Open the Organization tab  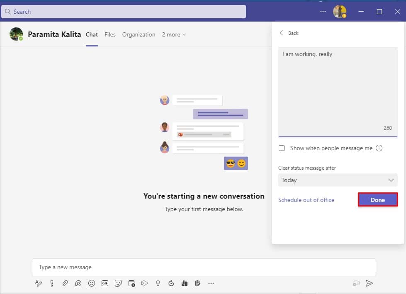tap(139, 34)
